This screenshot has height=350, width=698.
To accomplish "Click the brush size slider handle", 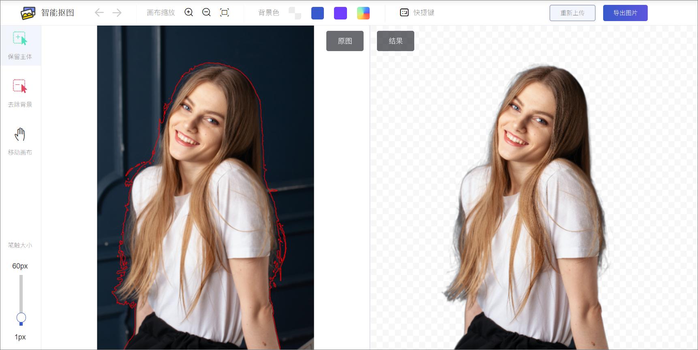I will point(21,318).
